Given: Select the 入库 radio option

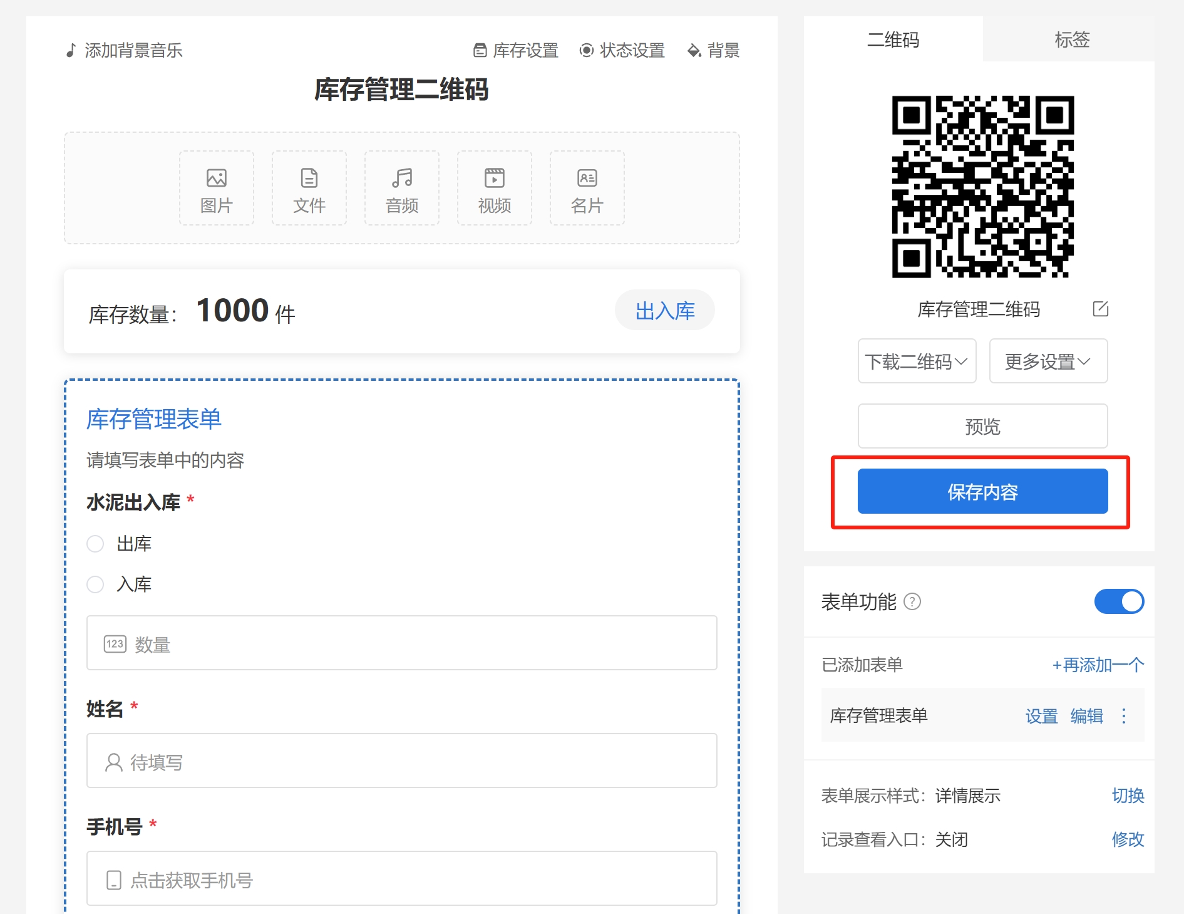Looking at the screenshot, I should tap(95, 584).
